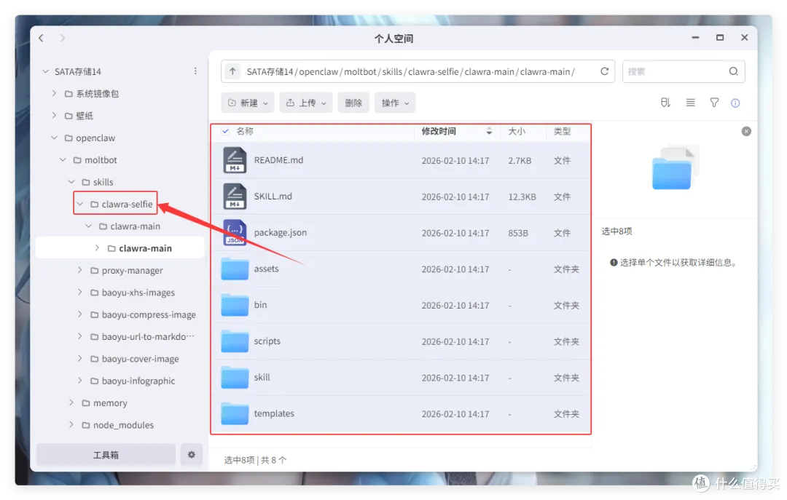This screenshot has width=787, height=500.
Task: Click skills in the breadcrumb path
Action: 393,72
